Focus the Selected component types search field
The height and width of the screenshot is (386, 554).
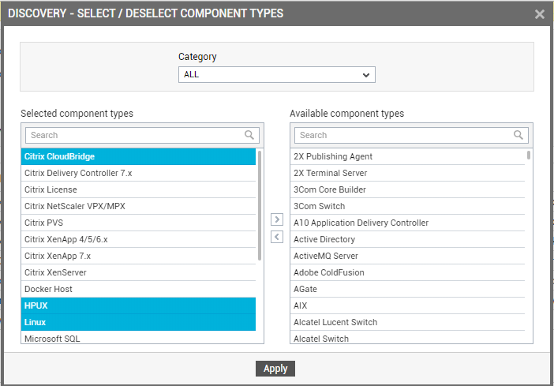pyautogui.click(x=142, y=135)
